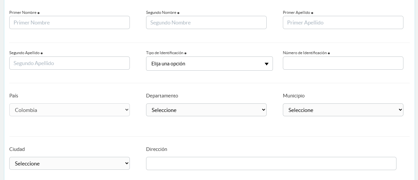
Task: Click the 'Tipo de Identificación' label
Action: (x=165, y=53)
